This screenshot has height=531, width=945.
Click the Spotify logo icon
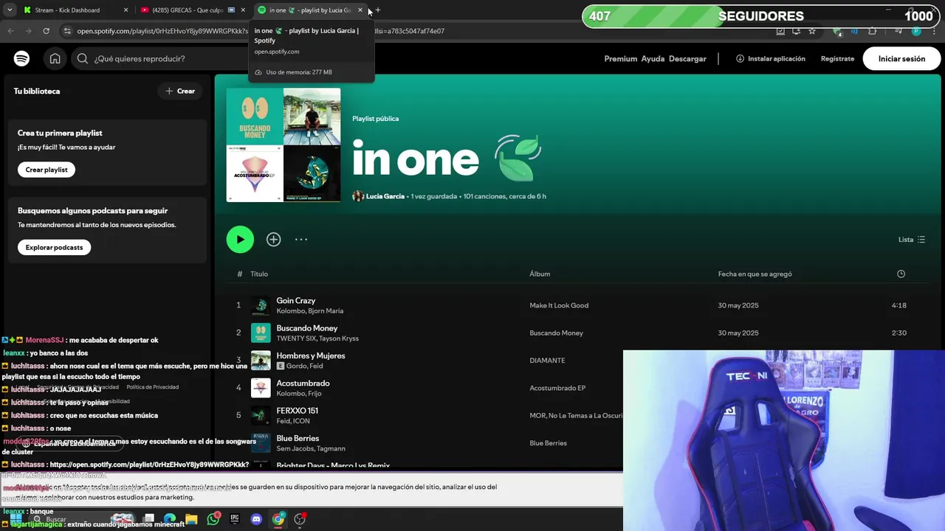[21, 58]
